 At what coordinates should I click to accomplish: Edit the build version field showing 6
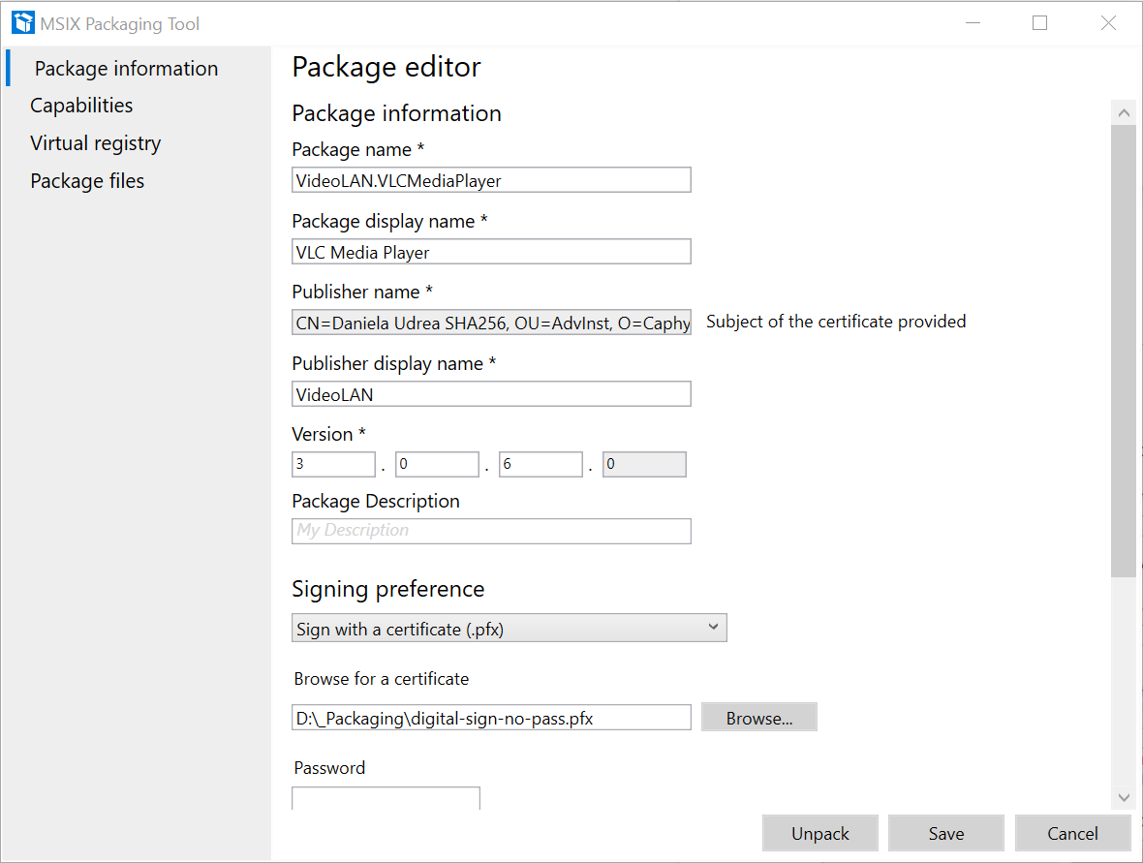point(541,464)
